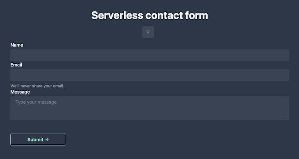This screenshot has width=299, height=159.
Task: Click the Message field label
Action: point(20,92)
